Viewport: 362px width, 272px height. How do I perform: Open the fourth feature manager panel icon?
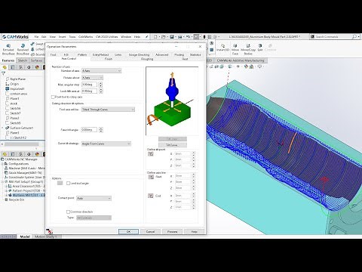tap(29, 67)
